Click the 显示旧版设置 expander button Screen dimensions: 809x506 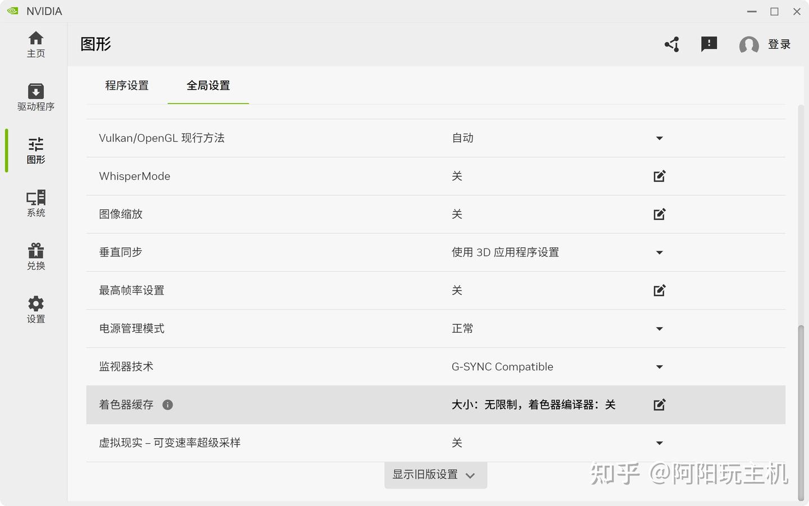tap(435, 475)
